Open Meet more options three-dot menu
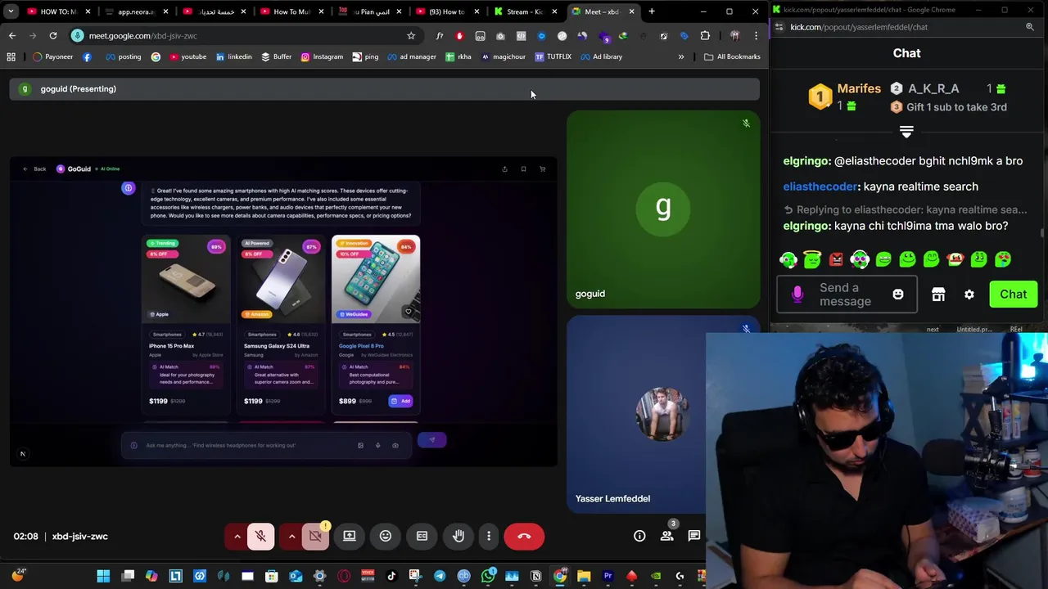Screen dimensions: 1048x589 [489, 537]
